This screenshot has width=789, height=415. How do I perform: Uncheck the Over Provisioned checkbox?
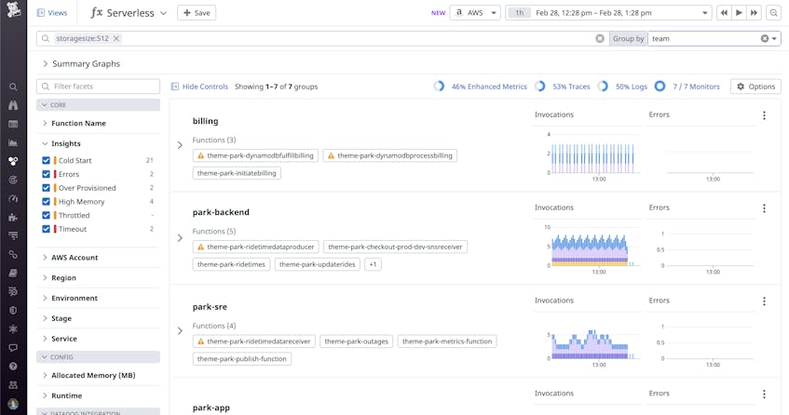[x=47, y=187]
